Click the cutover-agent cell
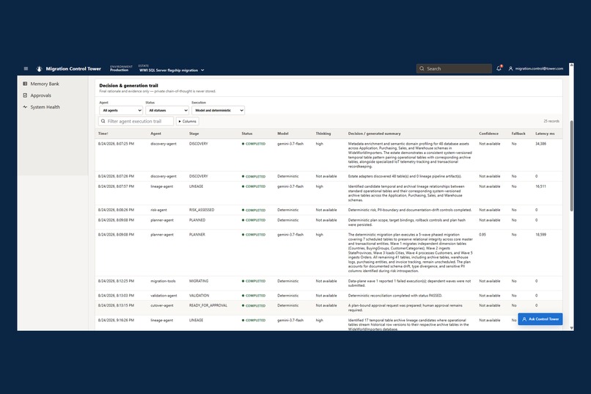Screen dimensions: 591x394 click(x=162, y=305)
